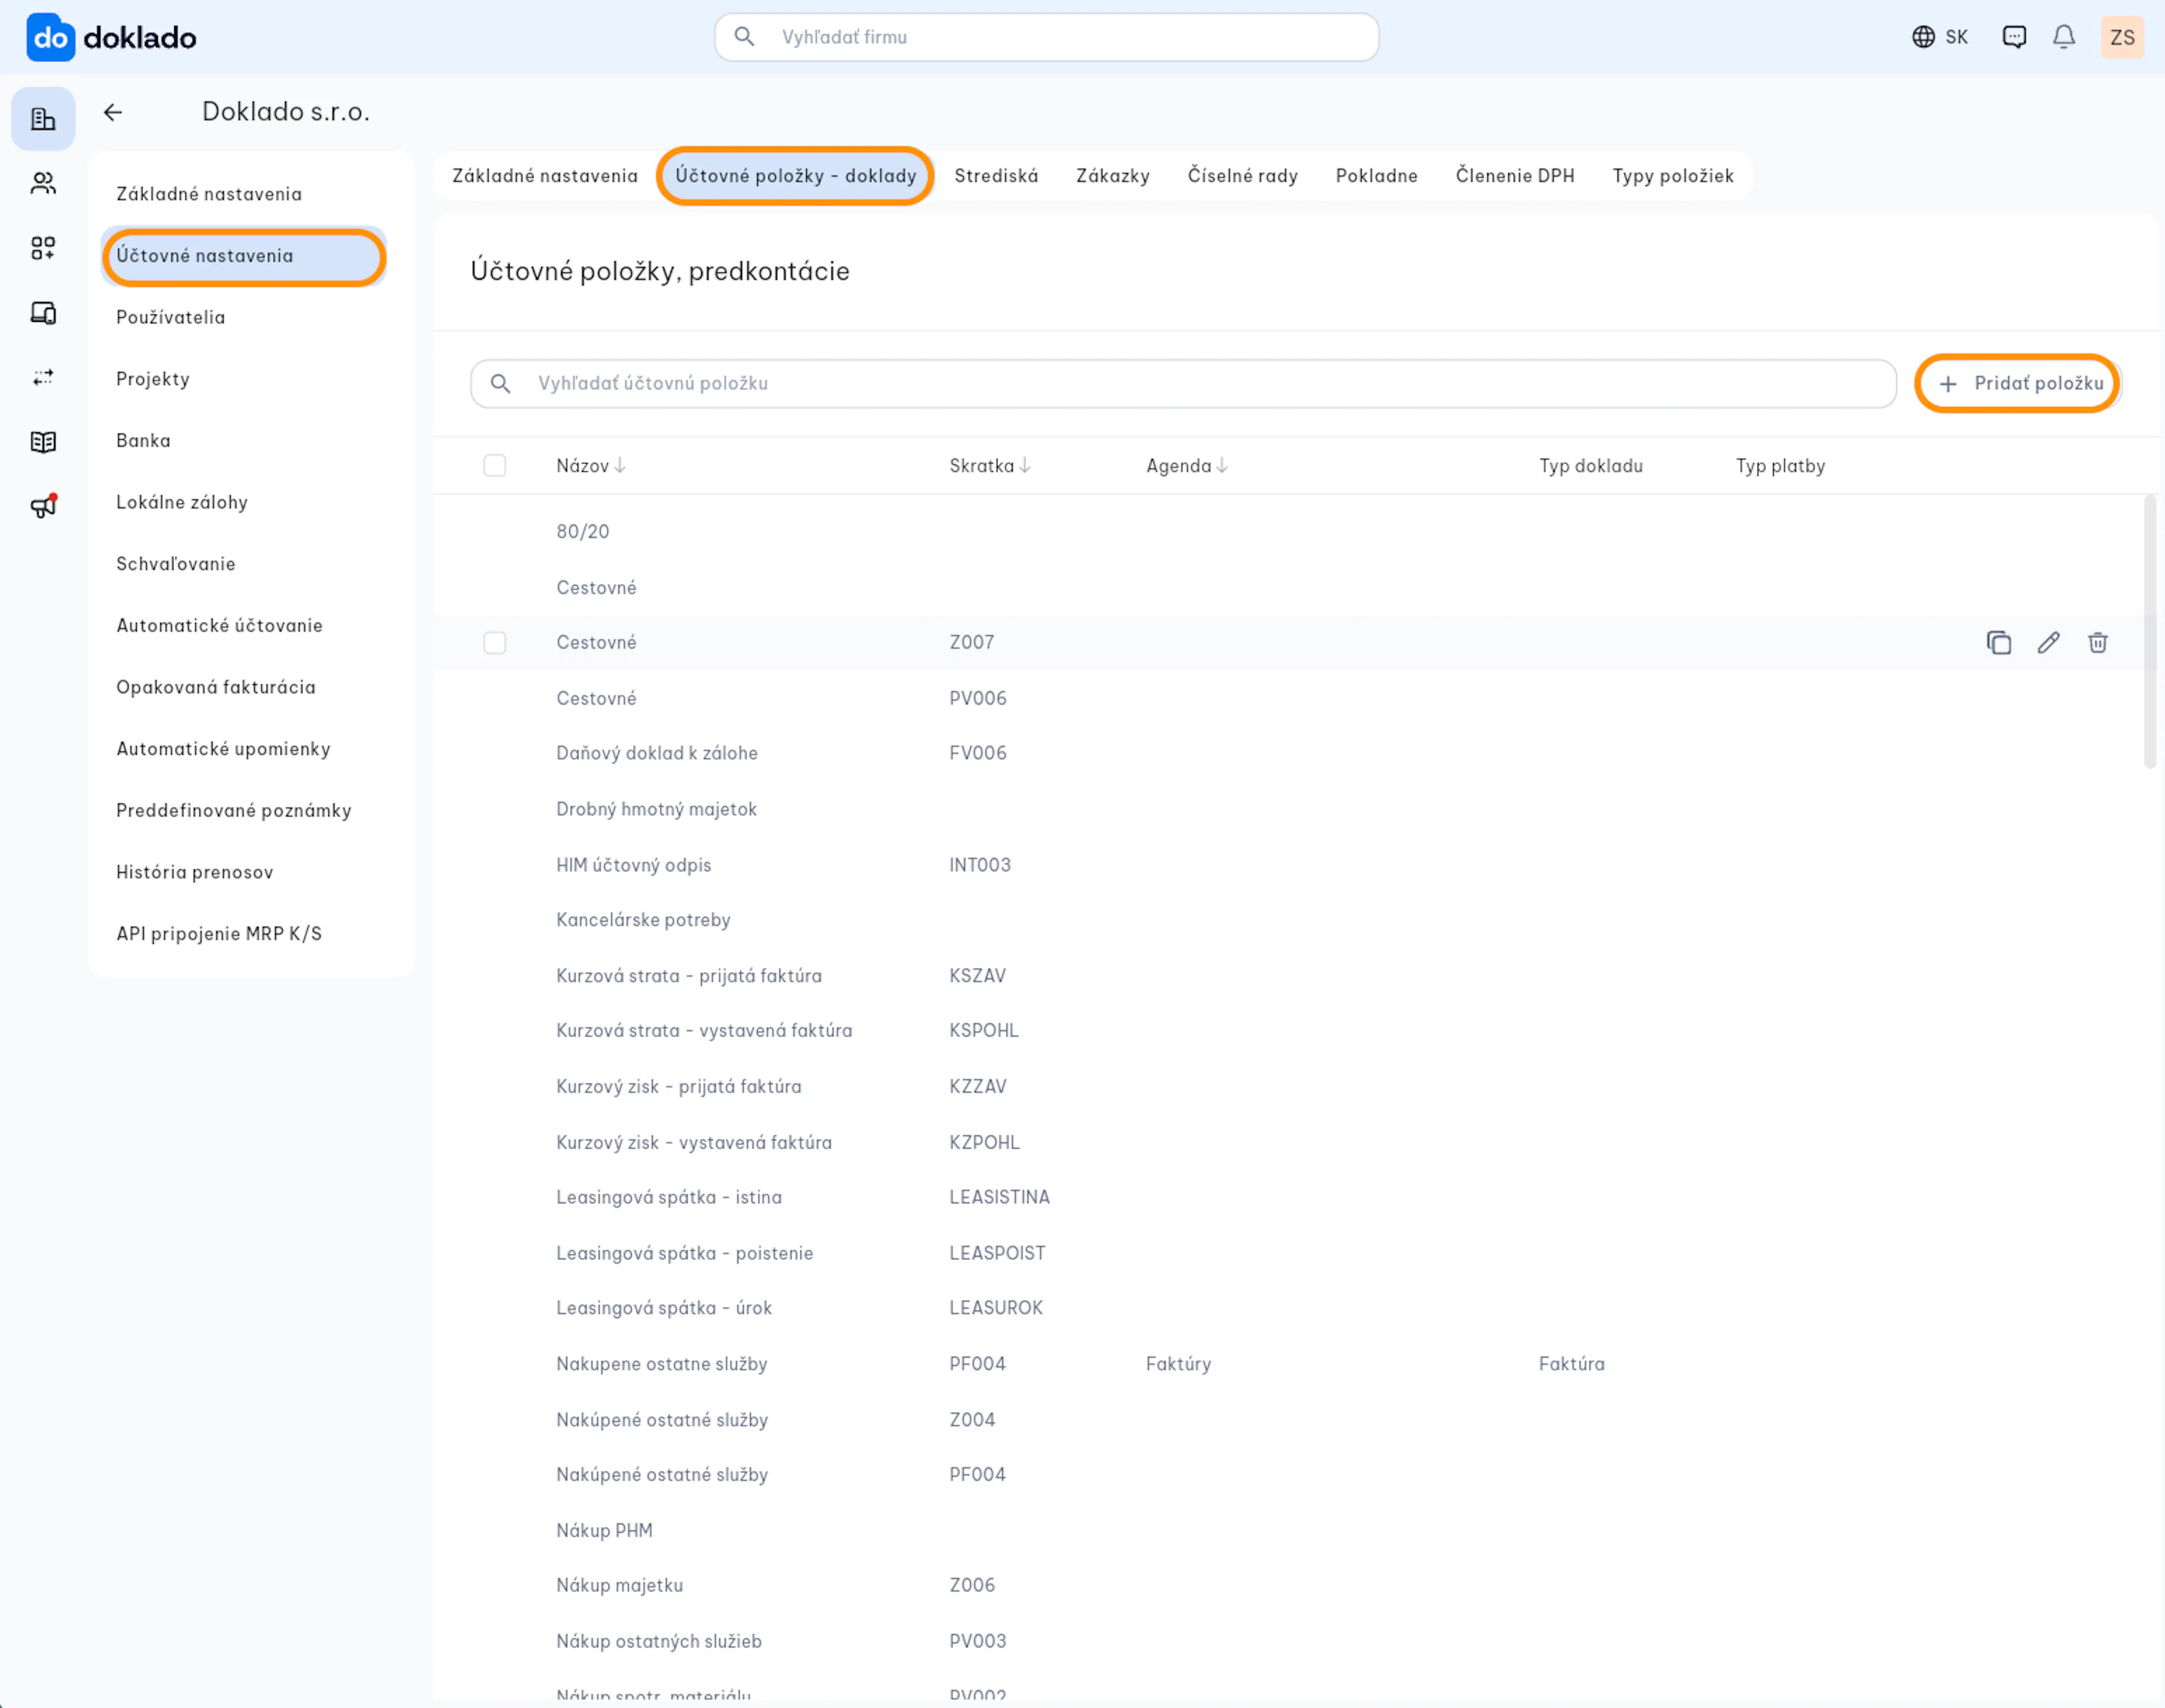Switch to Účtovné položky - doklady tab
This screenshot has width=2165, height=1708.
pos(796,176)
